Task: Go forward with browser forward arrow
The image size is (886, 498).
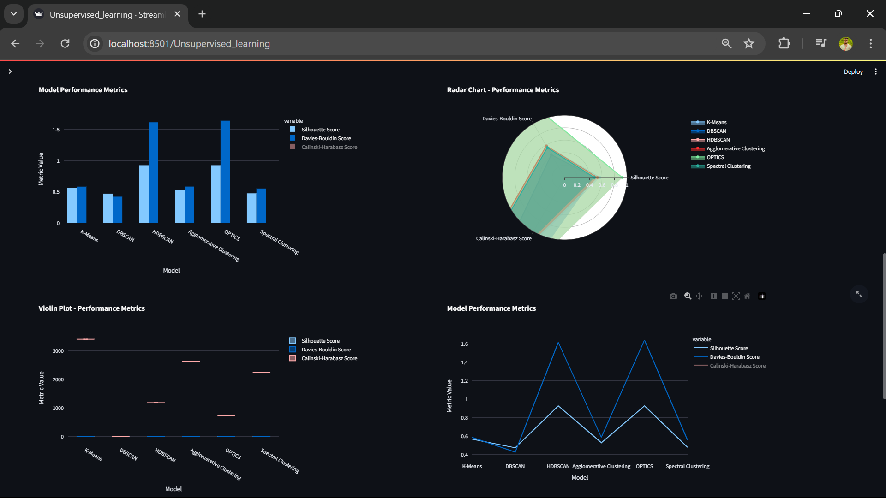Action: click(40, 43)
